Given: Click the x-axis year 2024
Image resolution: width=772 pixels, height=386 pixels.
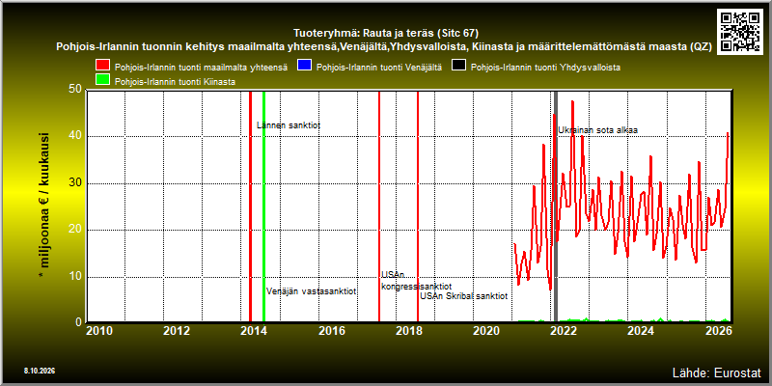Looking at the screenshot, I should click(x=641, y=331).
